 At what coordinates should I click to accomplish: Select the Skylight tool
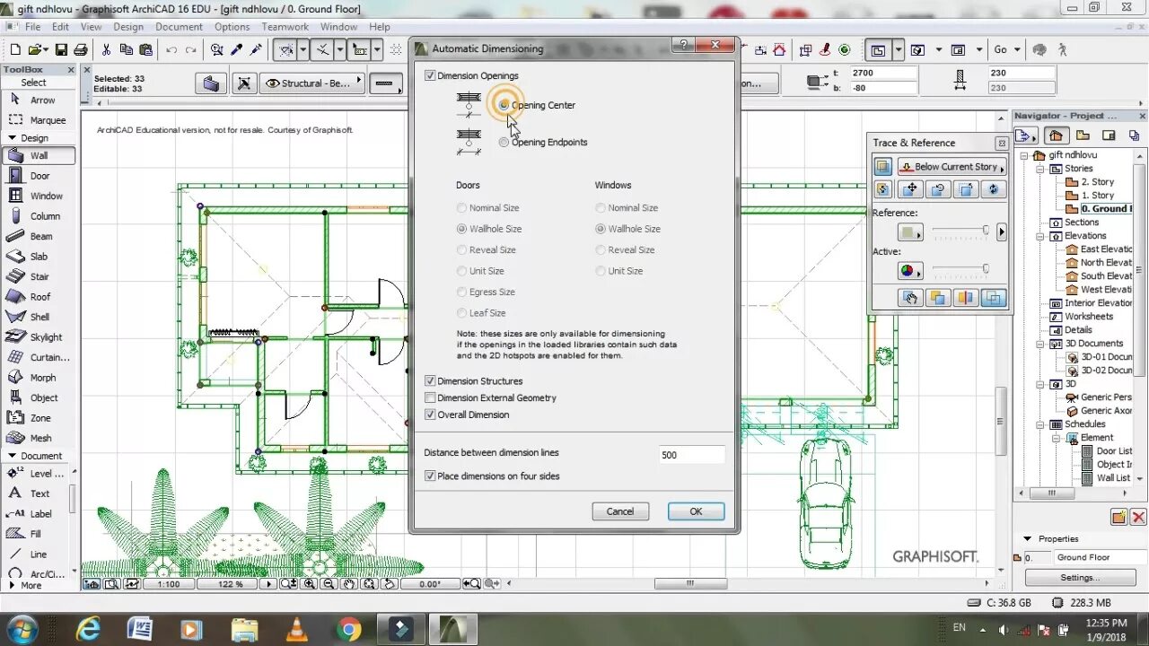point(39,337)
